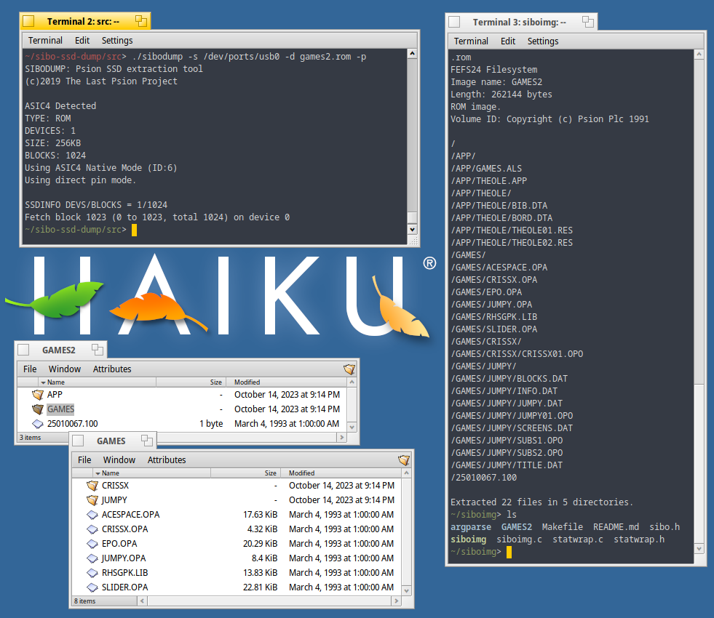Click scroll up arrow in Terminal 3
Image resolution: width=714 pixels, height=618 pixels.
[x=699, y=55]
